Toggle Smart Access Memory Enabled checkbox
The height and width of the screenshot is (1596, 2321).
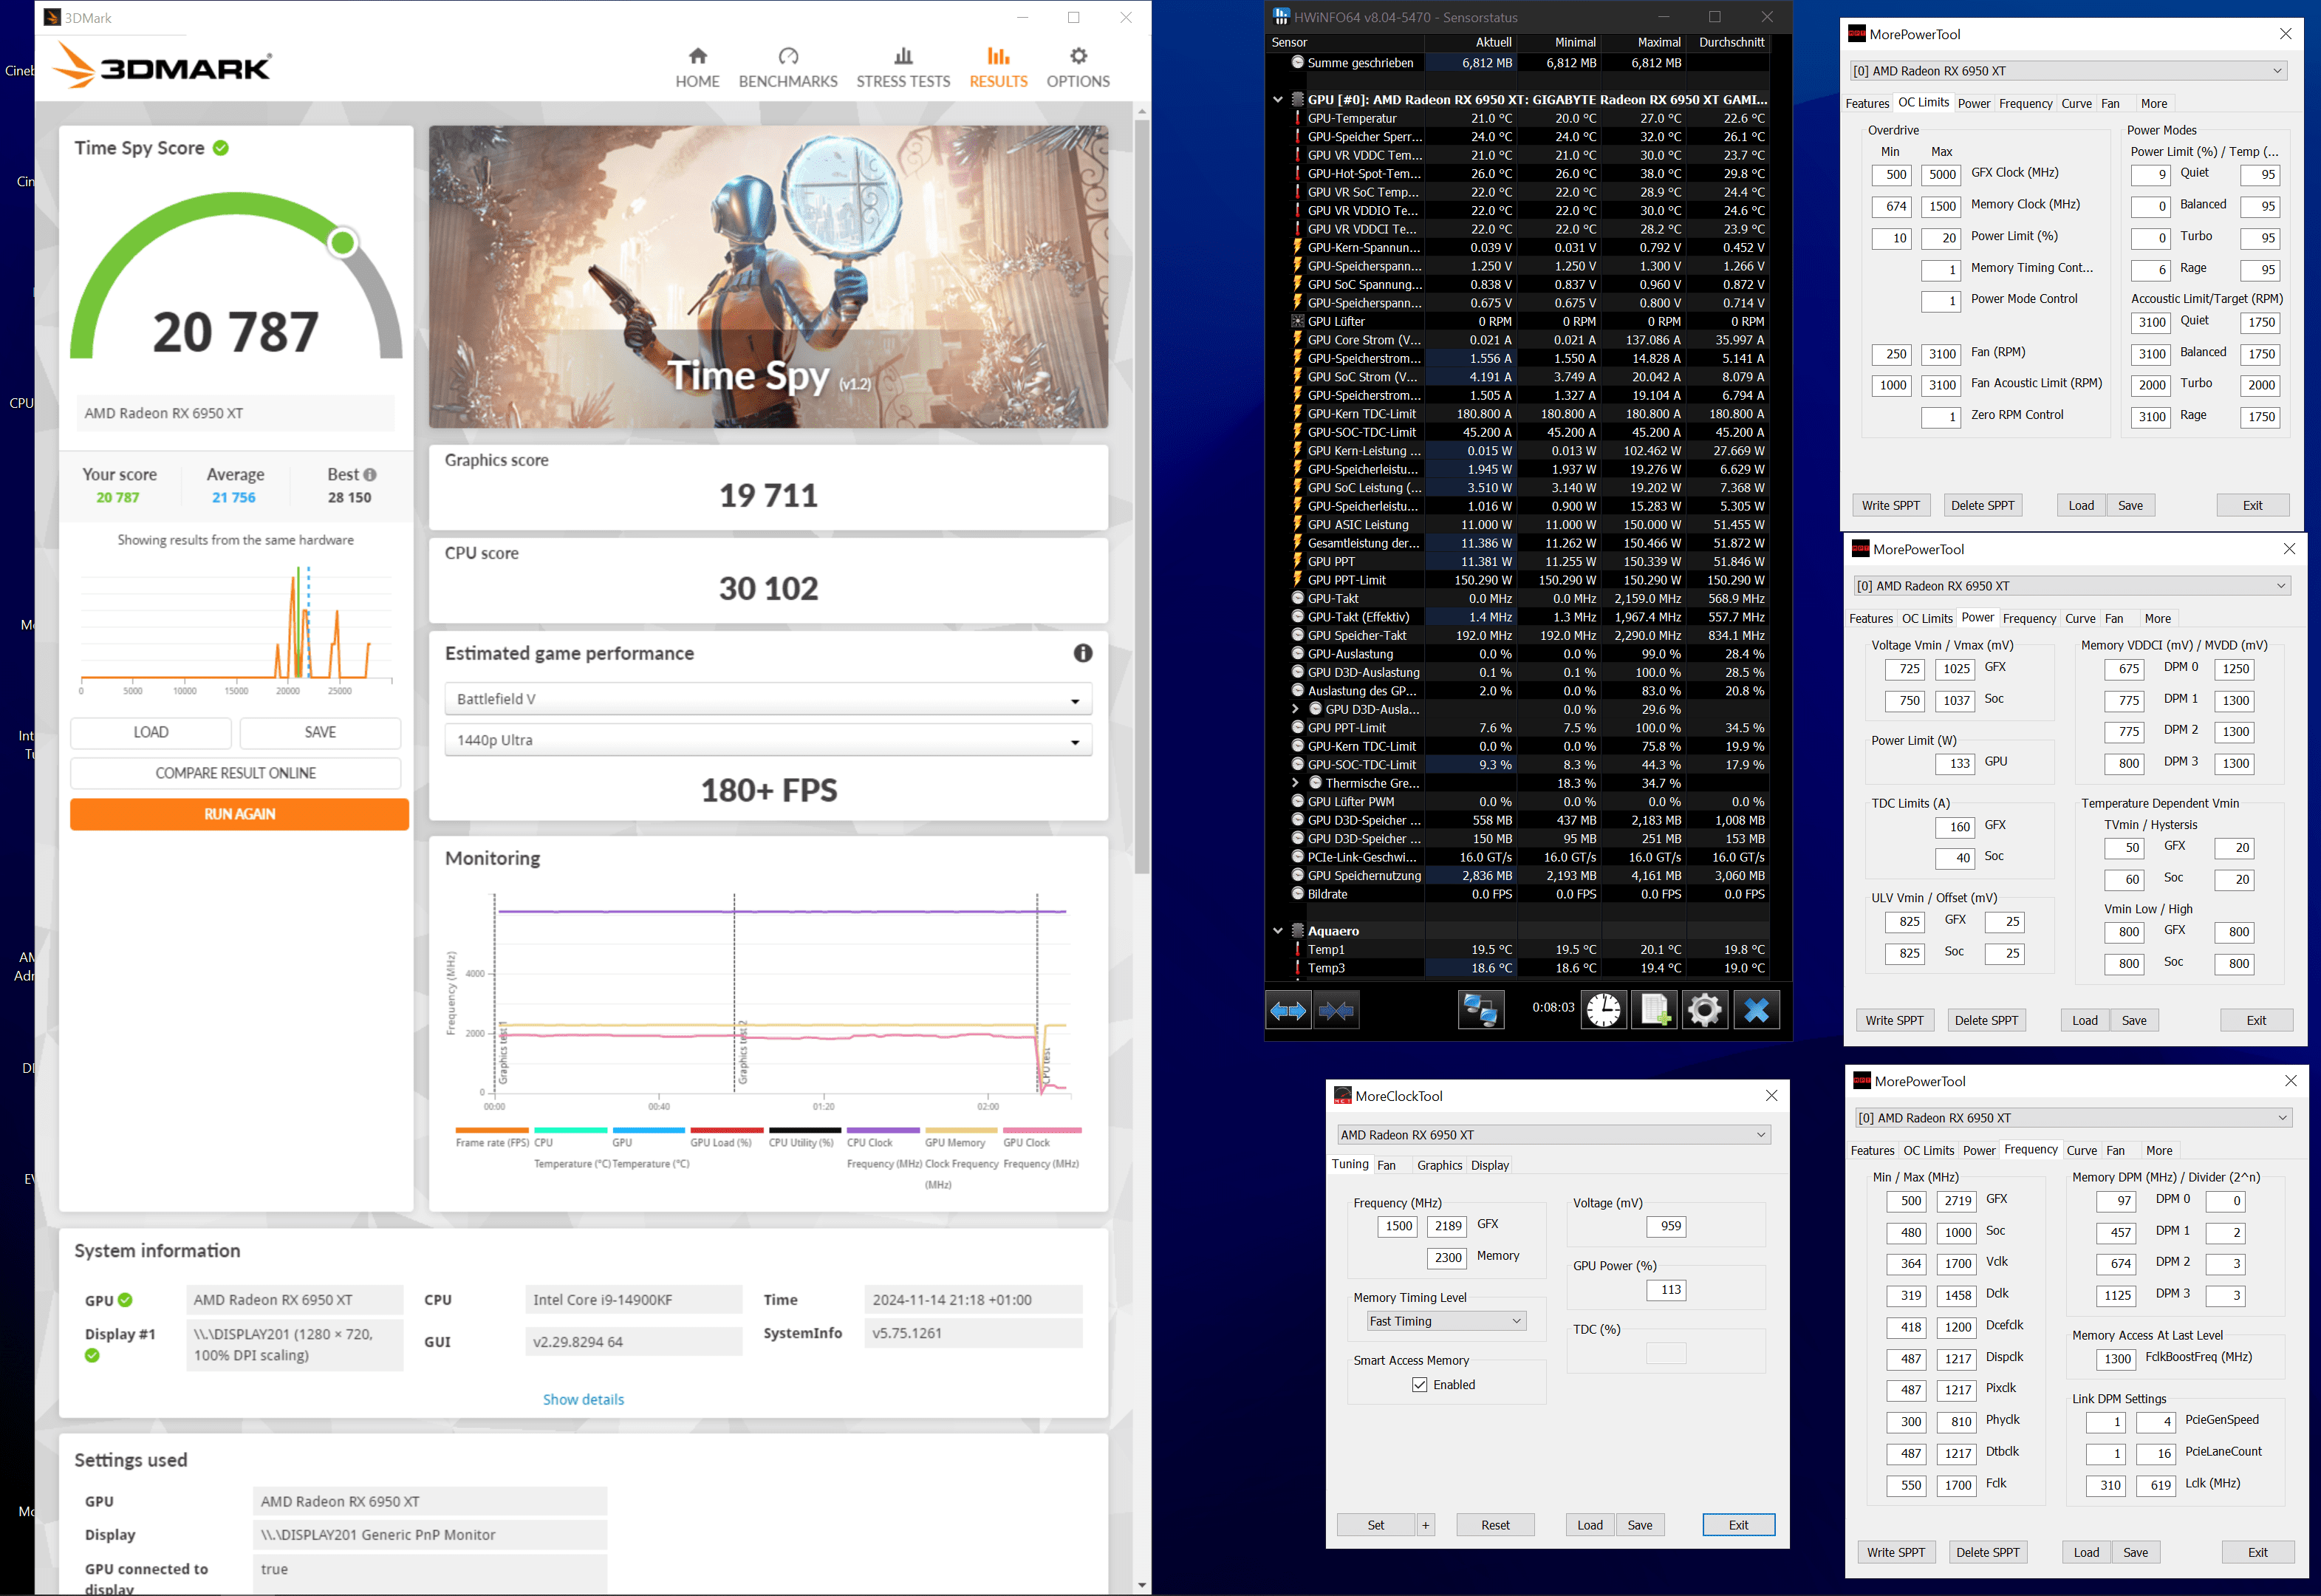pyautogui.click(x=1419, y=1385)
